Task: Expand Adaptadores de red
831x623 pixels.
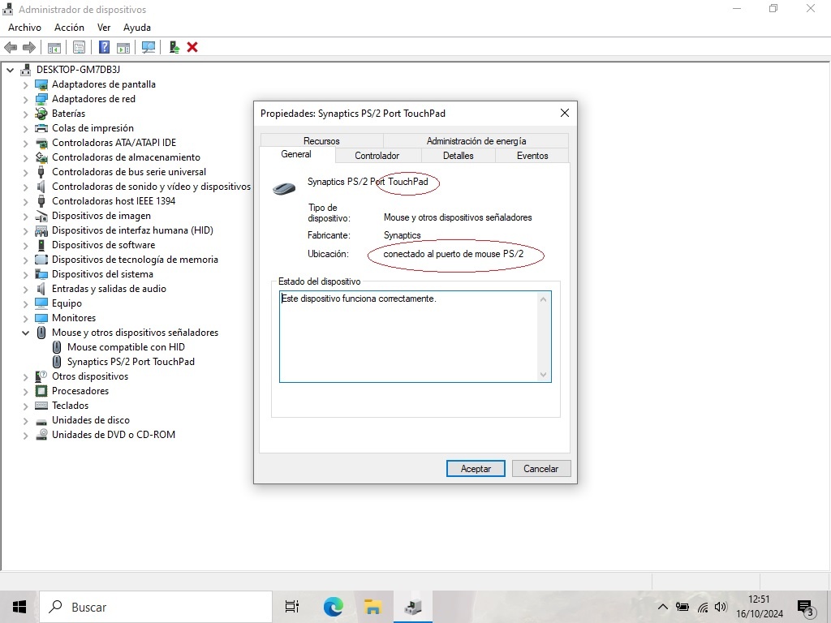Action: coord(25,99)
